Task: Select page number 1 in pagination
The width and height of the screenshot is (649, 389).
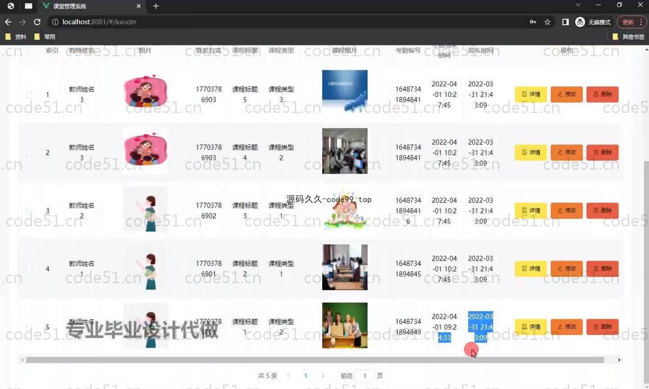Action: click(306, 375)
